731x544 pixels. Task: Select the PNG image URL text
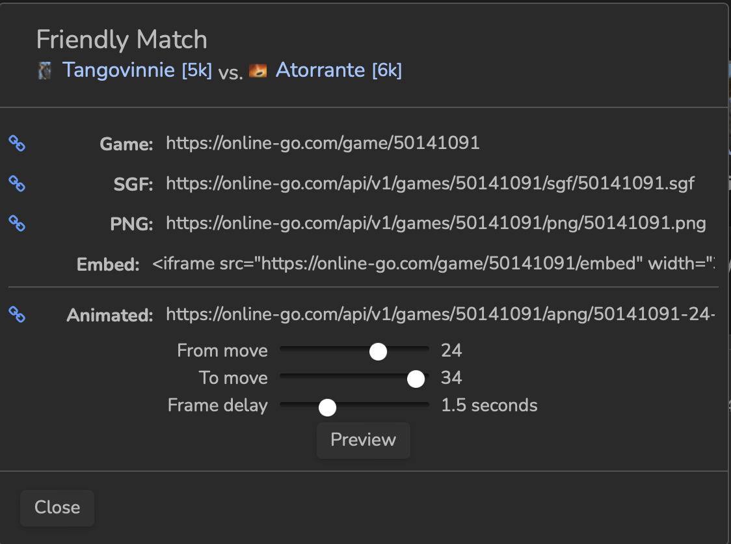click(x=436, y=224)
